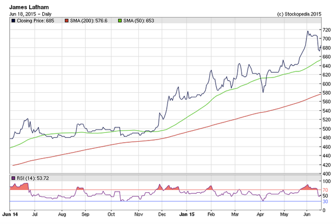Screen dimensions: 336x224
Task: Click the '(c) Stockopedia 2015' credit text
Action: point(299,14)
